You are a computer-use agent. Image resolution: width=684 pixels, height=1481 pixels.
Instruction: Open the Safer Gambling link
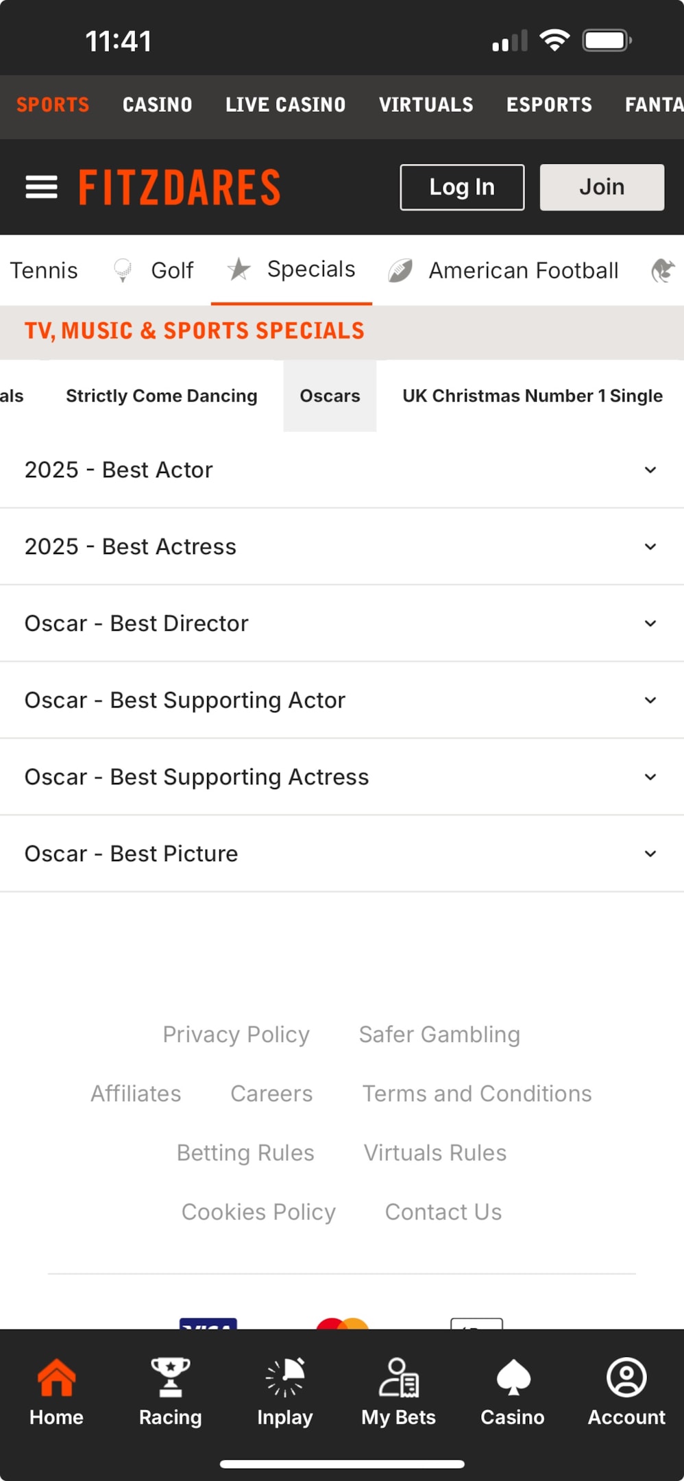pos(439,1034)
